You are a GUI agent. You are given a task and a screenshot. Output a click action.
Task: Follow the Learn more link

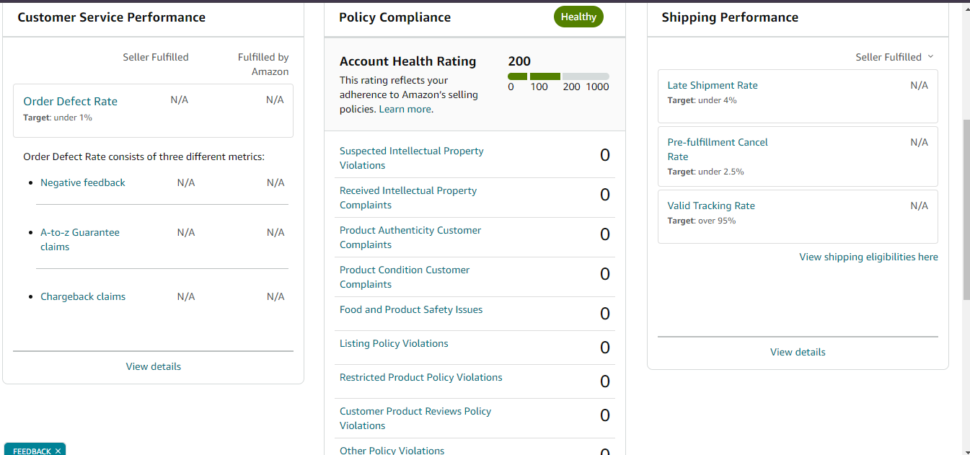point(405,110)
